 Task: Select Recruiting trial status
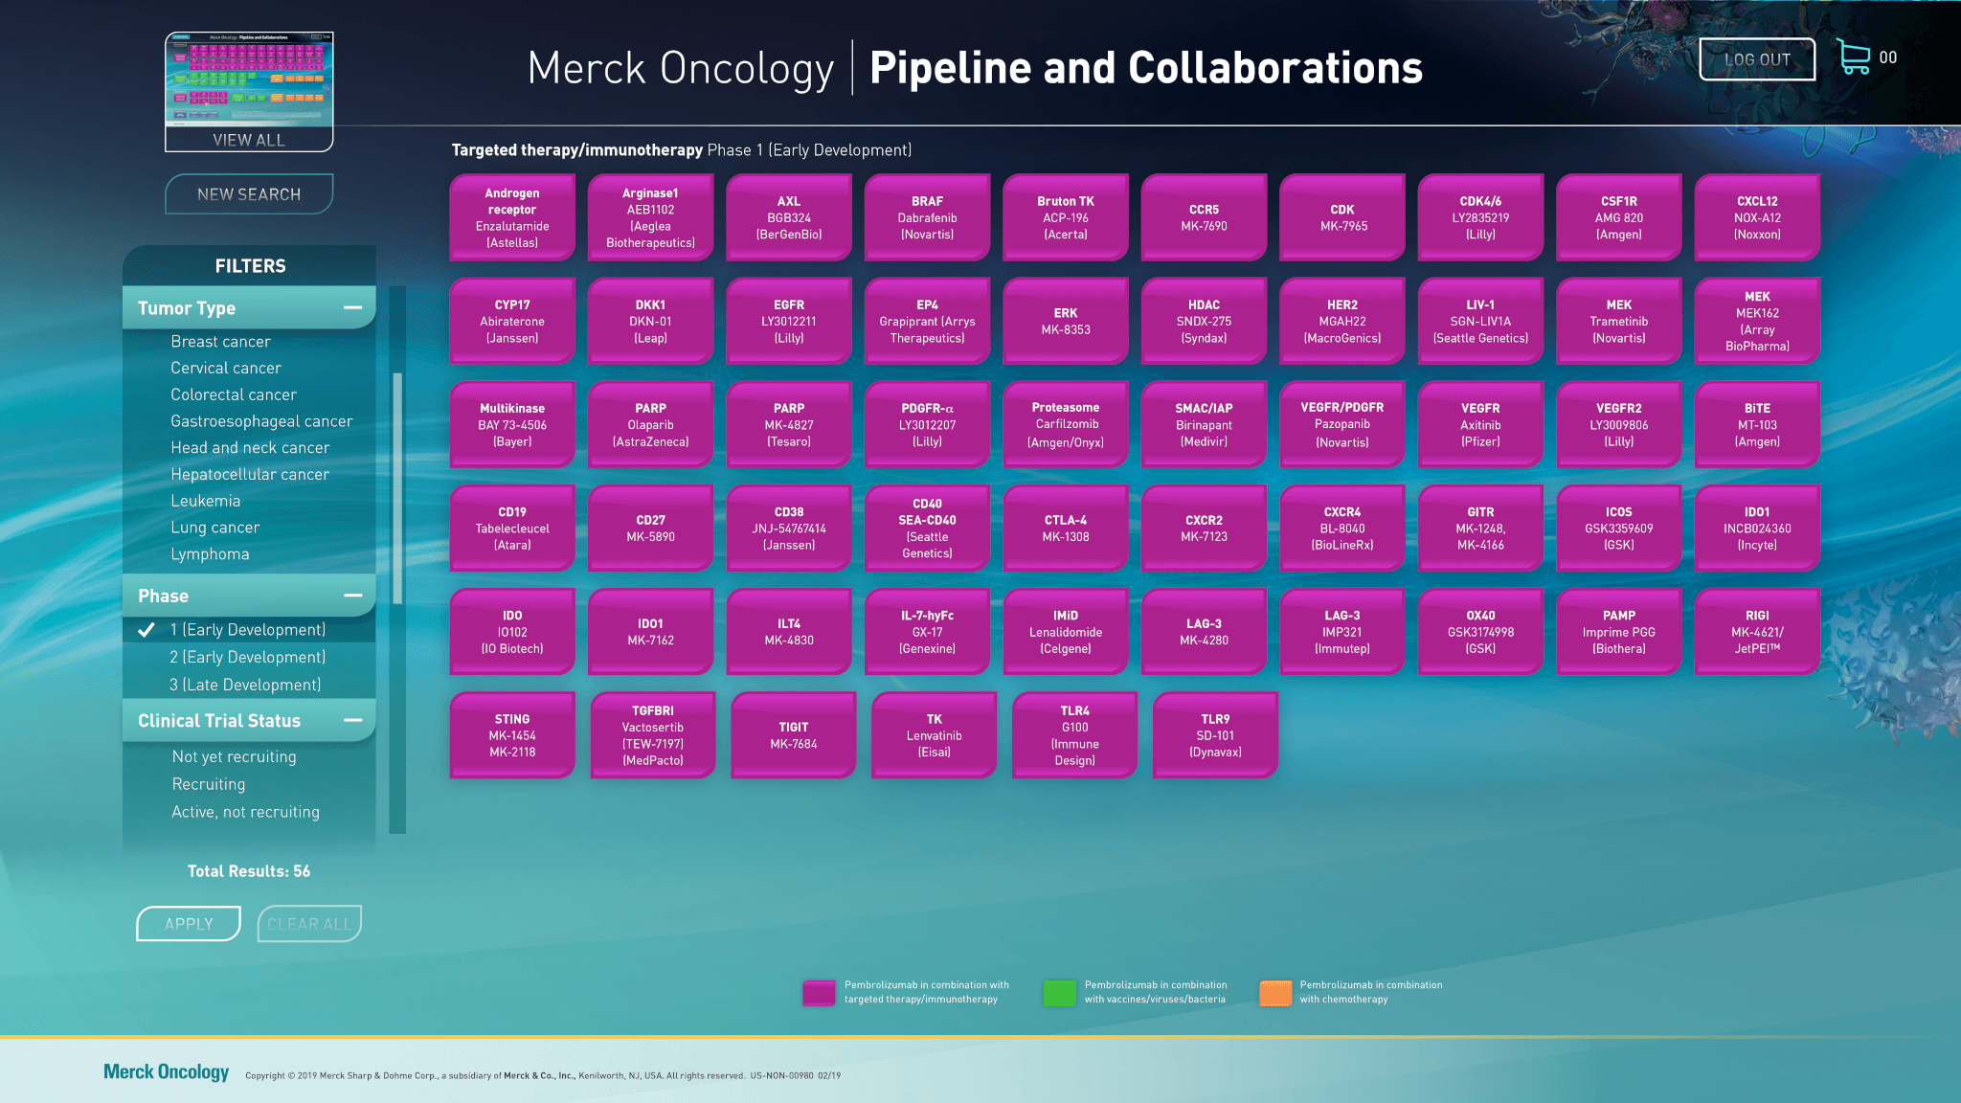tap(209, 784)
